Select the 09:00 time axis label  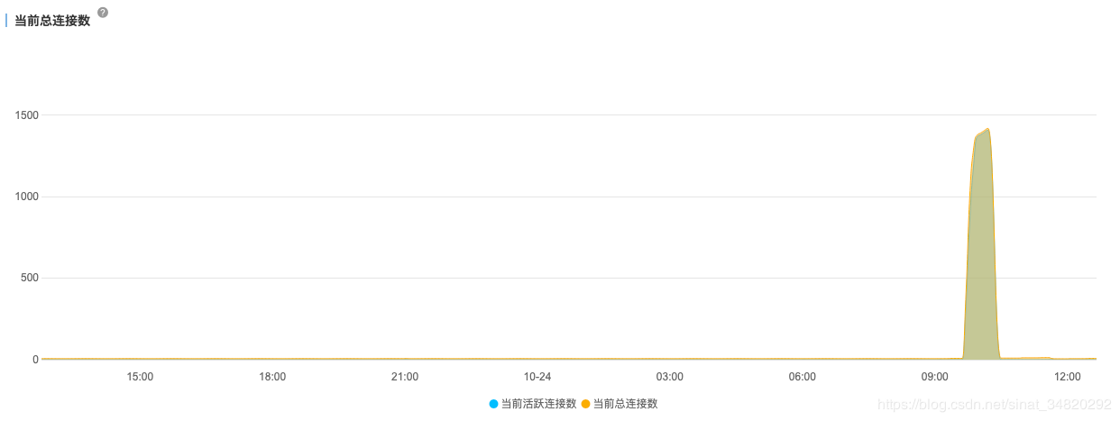point(935,376)
